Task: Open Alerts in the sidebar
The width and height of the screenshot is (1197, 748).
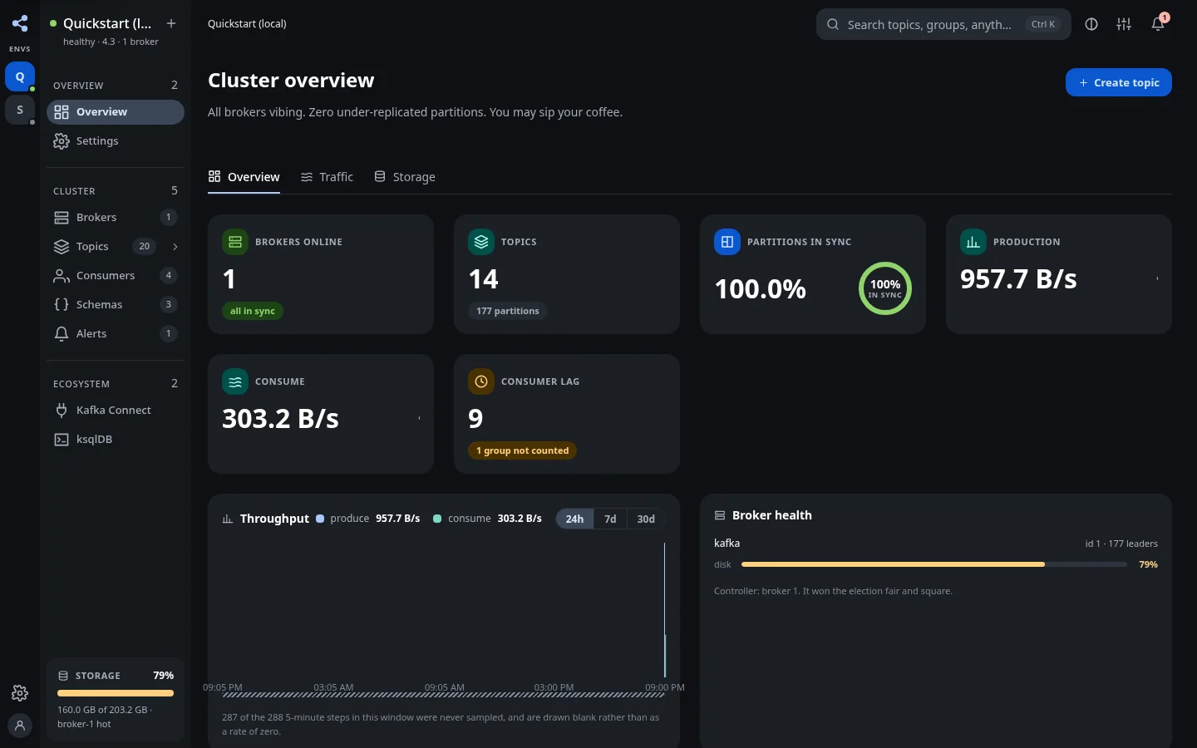Action: [x=116, y=334]
